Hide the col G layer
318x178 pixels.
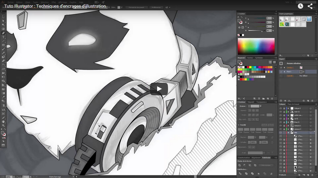(x=281, y=119)
